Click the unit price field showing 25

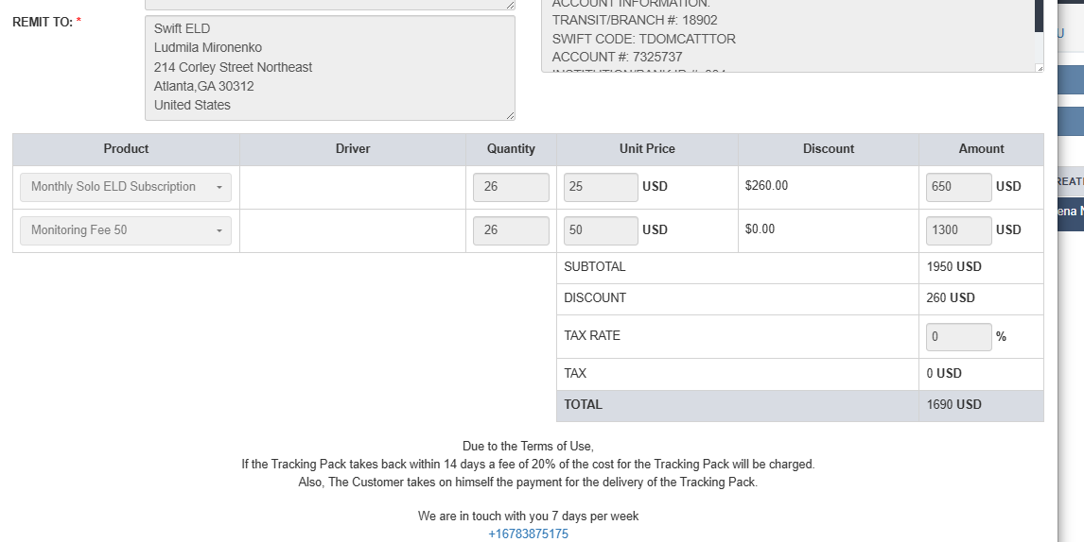coord(600,187)
